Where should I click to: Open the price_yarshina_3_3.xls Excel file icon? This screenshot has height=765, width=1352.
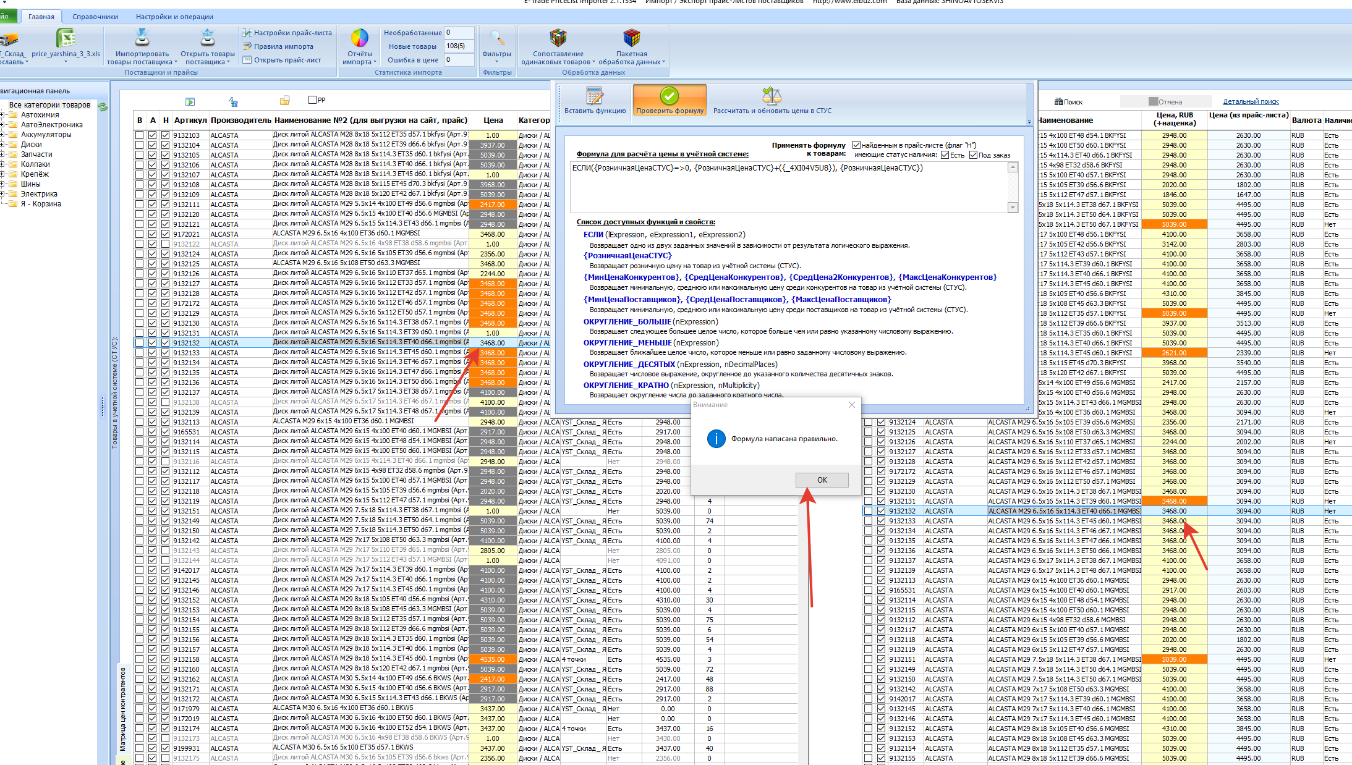pos(66,38)
